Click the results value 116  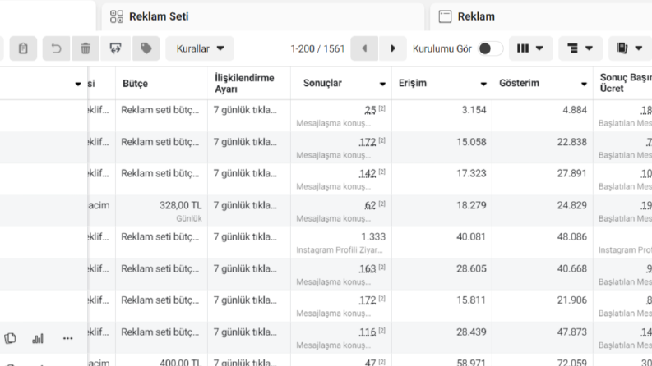pyautogui.click(x=368, y=332)
